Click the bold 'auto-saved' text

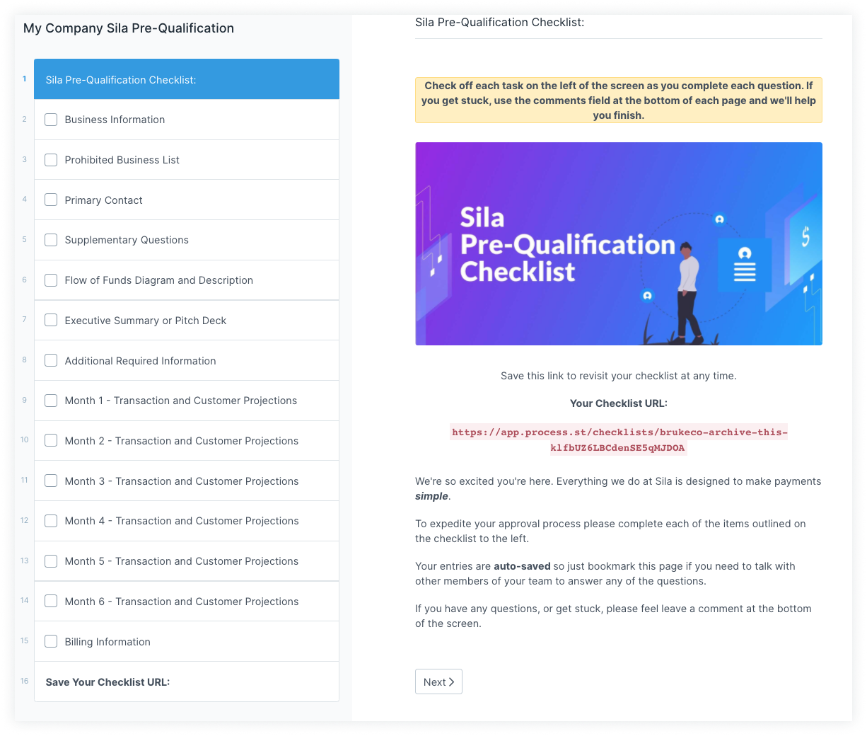[x=522, y=566]
